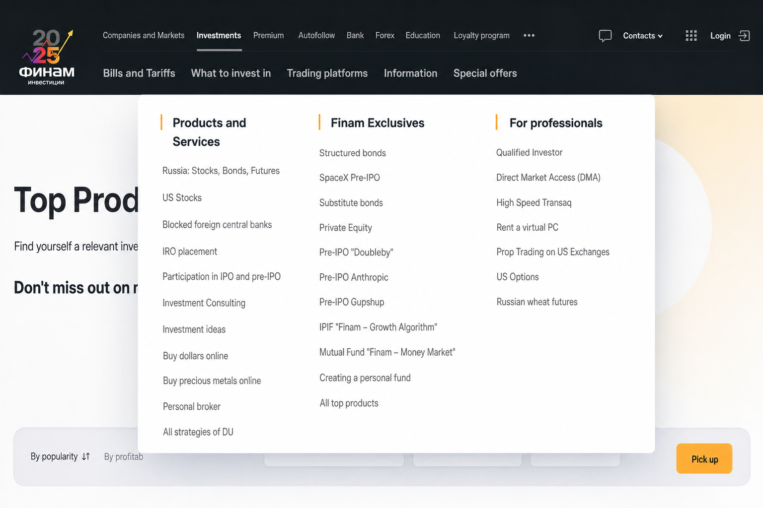Open IPIF "Finam – Growth Algorithm"

click(x=378, y=327)
